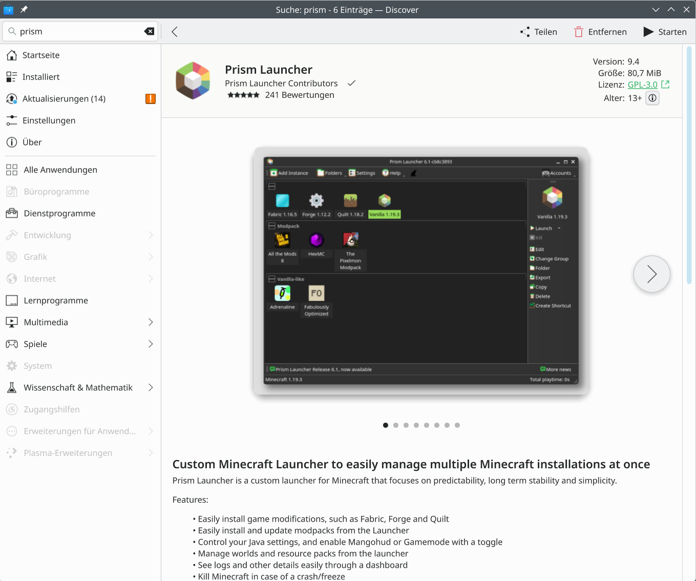
Task: Expand Wissenschaft & Mathematik
Action: 150,387
